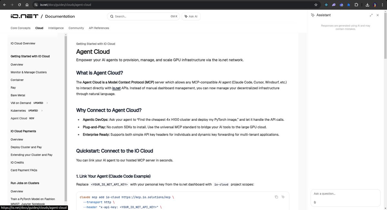Switch to the Core Concepts tab
This screenshot has width=387, height=210.
pos(21,28)
